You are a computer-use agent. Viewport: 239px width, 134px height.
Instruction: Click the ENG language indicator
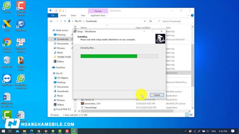point(214,131)
